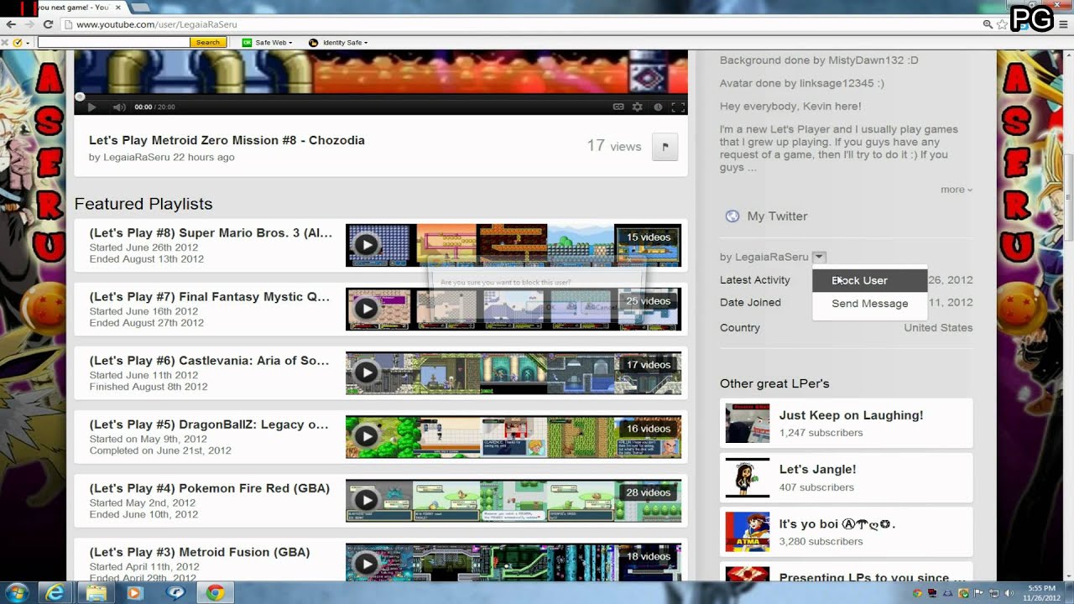This screenshot has width=1074, height=604.
Task: Mute the video using speaker icon
Action: (119, 107)
